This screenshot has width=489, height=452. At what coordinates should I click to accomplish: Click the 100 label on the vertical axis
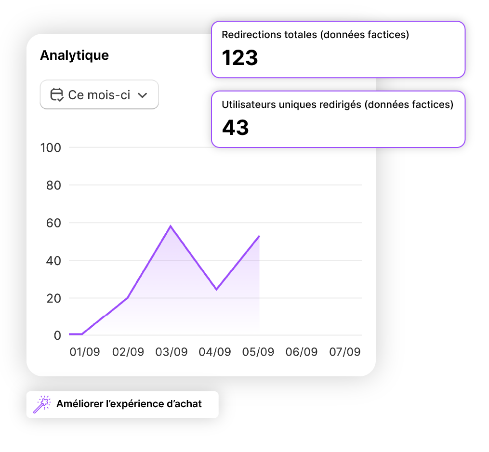click(x=51, y=148)
